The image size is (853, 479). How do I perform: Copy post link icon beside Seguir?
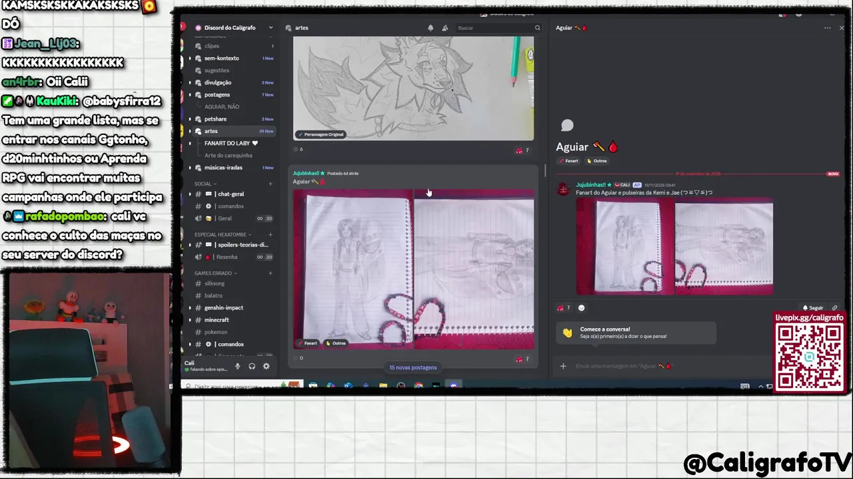834,308
